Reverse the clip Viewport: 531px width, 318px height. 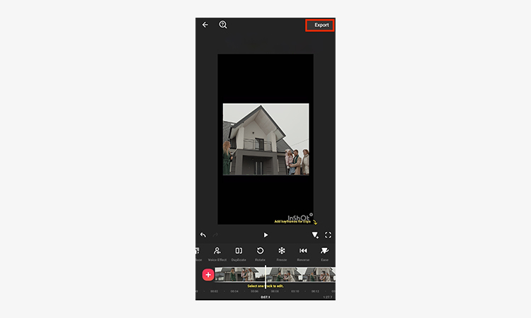click(303, 254)
